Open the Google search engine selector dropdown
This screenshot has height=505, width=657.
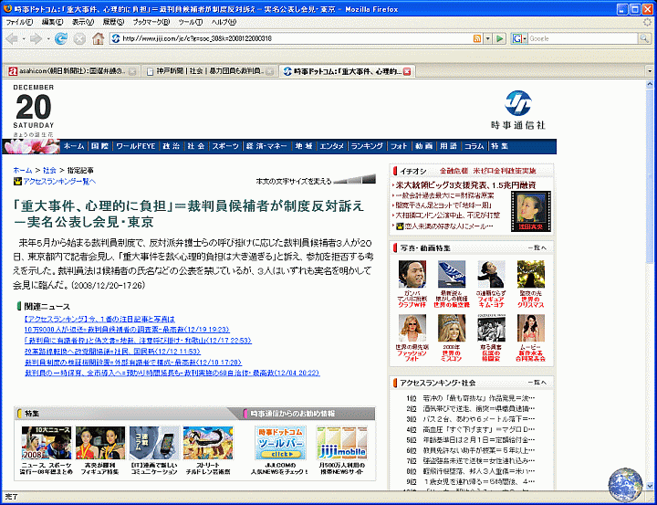pos(520,38)
